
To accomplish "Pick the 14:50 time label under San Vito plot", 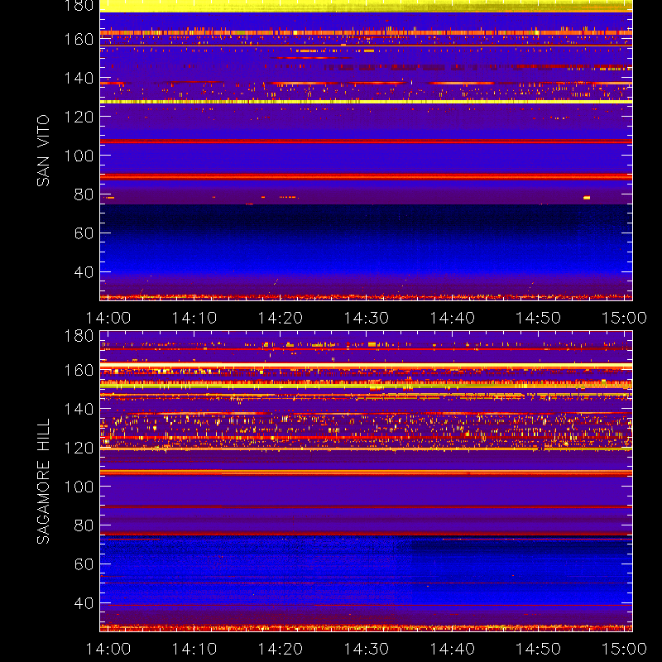I will point(539,318).
